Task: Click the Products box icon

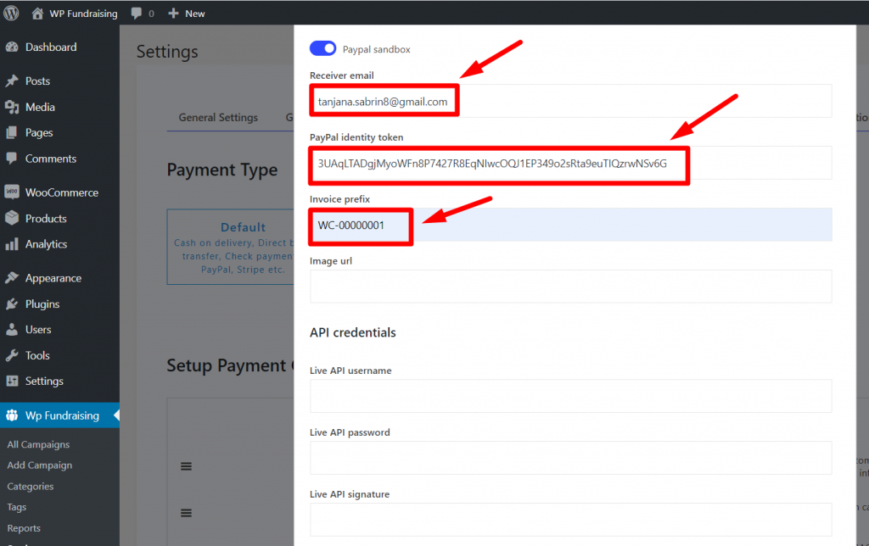Action: pyautogui.click(x=12, y=218)
